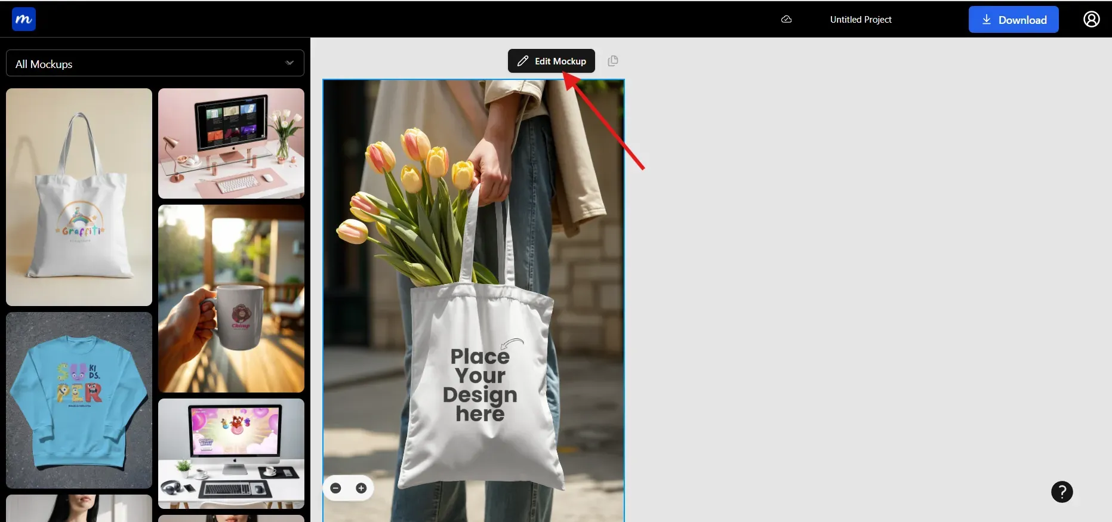Click the blue Mockey logo icon

click(24, 19)
